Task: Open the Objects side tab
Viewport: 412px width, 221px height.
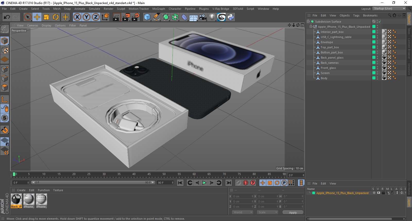Action: [x=409, y=19]
